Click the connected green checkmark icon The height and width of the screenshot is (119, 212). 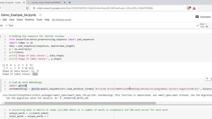(197, 25)
